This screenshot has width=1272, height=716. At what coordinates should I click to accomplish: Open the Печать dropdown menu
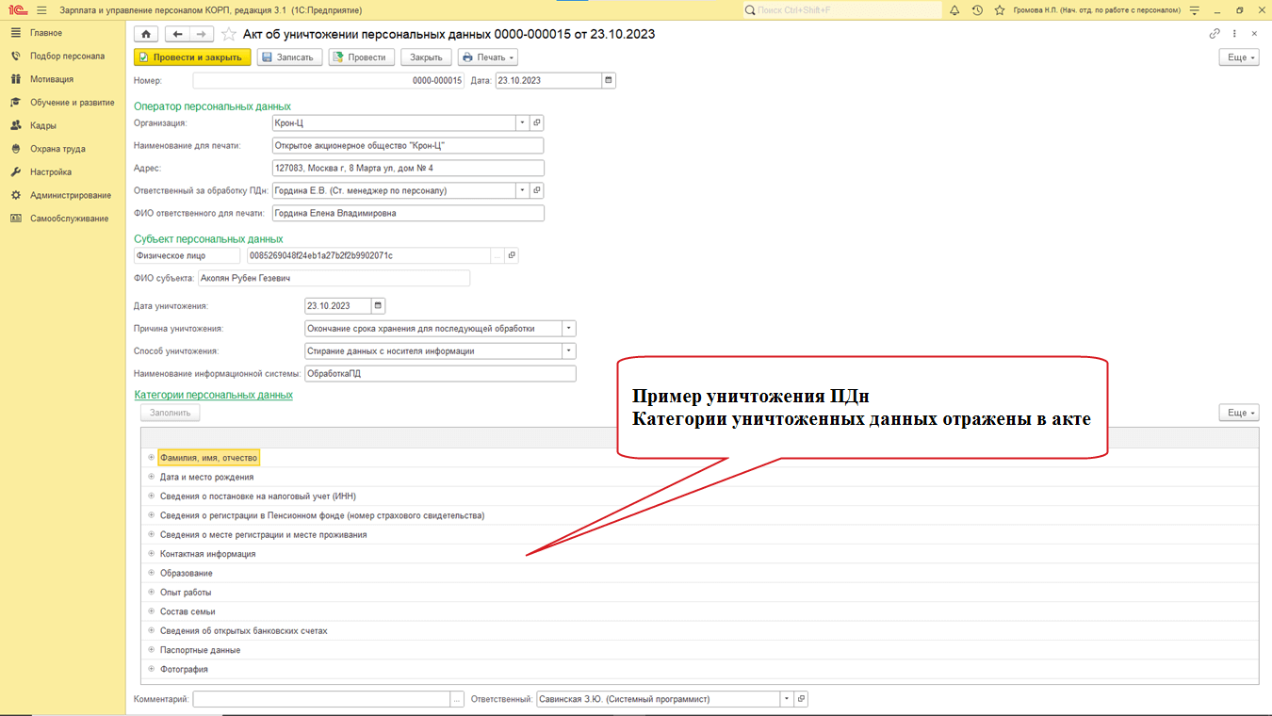pos(488,57)
